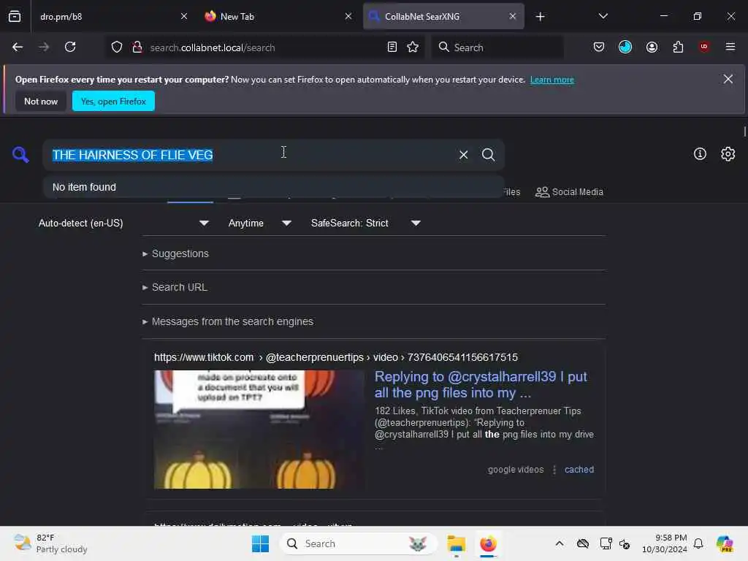
Task: Open the Firefox account icon
Action: (652, 47)
